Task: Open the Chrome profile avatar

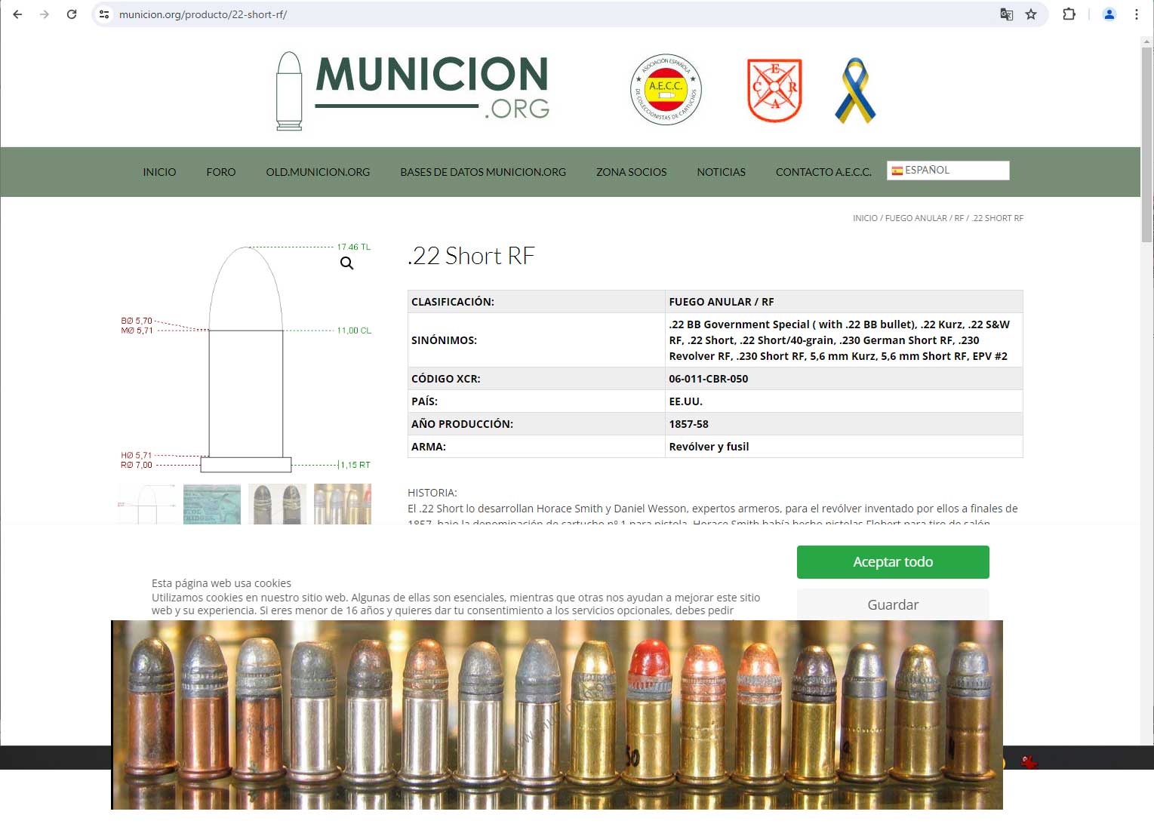Action: pyautogui.click(x=1109, y=14)
